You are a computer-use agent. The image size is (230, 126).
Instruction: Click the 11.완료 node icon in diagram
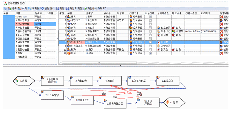point(167,102)
